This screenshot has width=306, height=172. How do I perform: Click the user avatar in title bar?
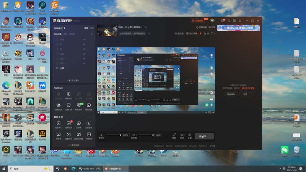[x=212, y=21]
